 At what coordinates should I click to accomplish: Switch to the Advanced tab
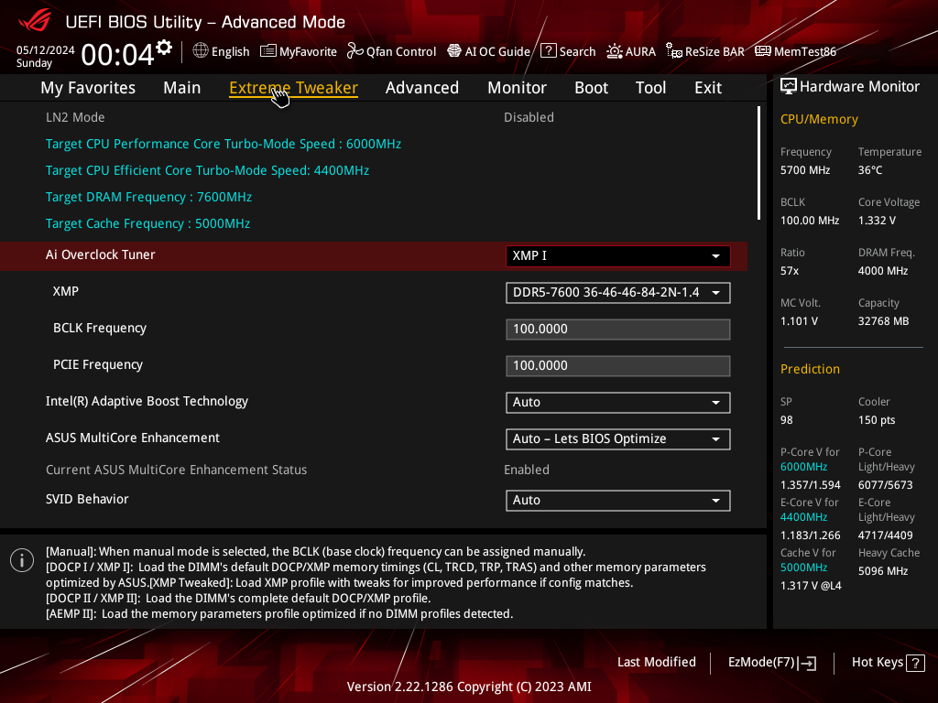(x=421, y=88)
